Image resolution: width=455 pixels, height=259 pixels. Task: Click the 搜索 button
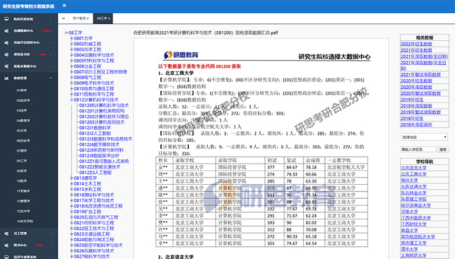pos(443,150)
